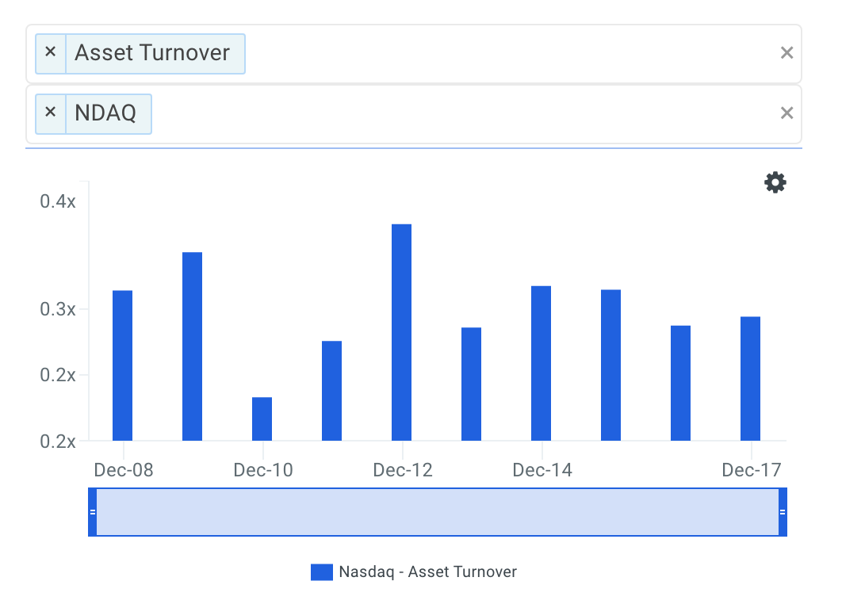Select the Dec-12 axis label
Image resolution: width=842 pixels, height=604 pixels.
coord(402,469)
